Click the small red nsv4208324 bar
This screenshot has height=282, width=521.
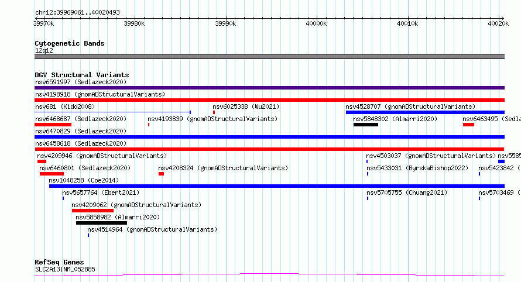point(161,174)
